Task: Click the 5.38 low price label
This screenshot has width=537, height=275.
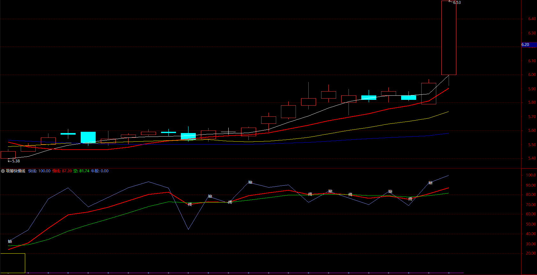Action: pos(16,161)
